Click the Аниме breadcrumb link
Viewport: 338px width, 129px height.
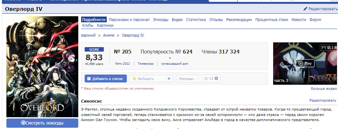point(109,35)
